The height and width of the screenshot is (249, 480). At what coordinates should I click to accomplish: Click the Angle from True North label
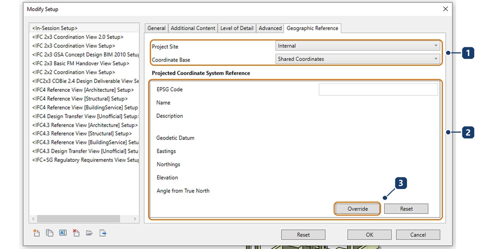pyautogui.click(x=183, y=191)
